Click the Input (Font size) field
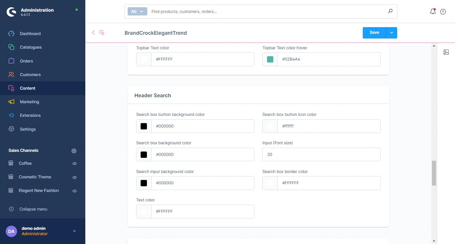455x244 pixels. pos(321,155)
